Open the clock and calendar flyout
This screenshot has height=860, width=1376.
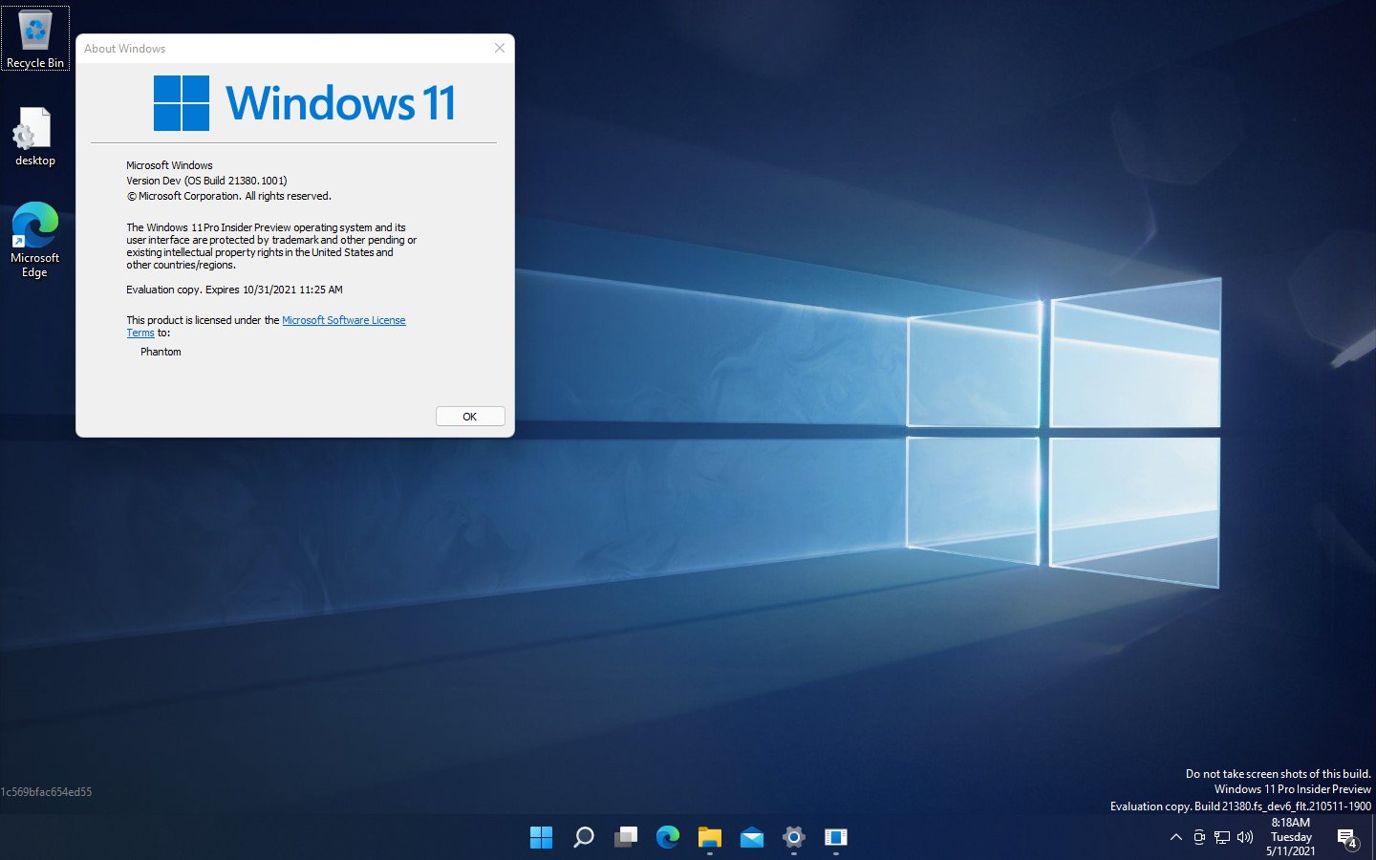[x=1291, y=837]
